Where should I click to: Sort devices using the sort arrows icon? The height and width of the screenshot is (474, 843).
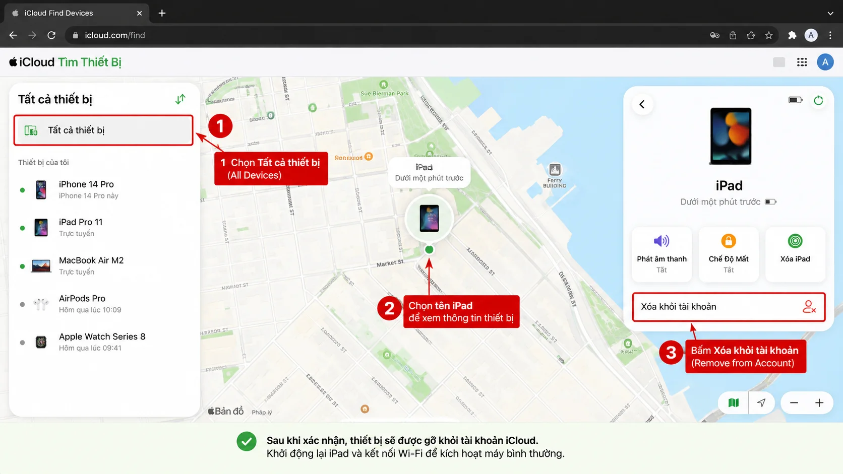pos(180,99)
